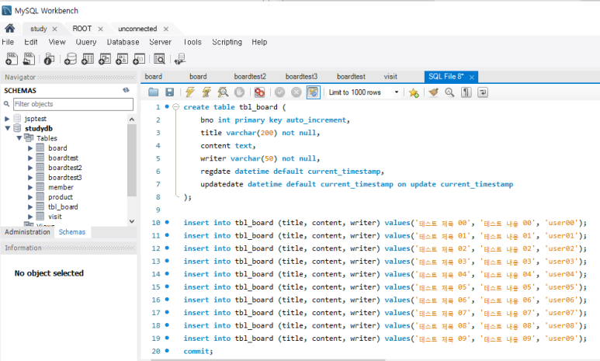Create a new table icon
Viewport: 600px width, 361px height.
(x=88, y=58)
